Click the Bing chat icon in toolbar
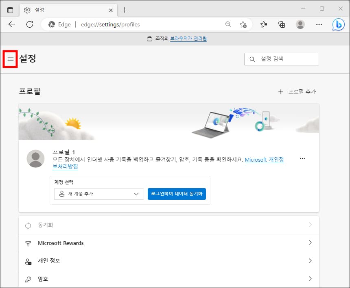 point(338,24)
